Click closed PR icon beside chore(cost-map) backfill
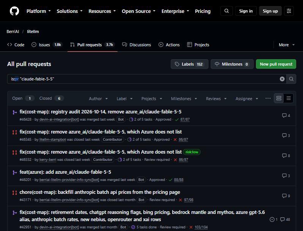303x231 pixels. click(14, 193)
